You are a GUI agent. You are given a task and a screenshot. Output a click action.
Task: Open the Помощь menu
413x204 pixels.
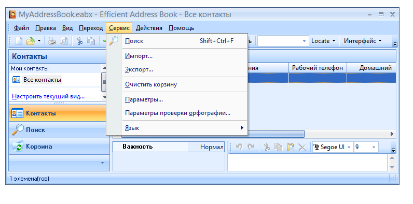click(x=181, y=28)
